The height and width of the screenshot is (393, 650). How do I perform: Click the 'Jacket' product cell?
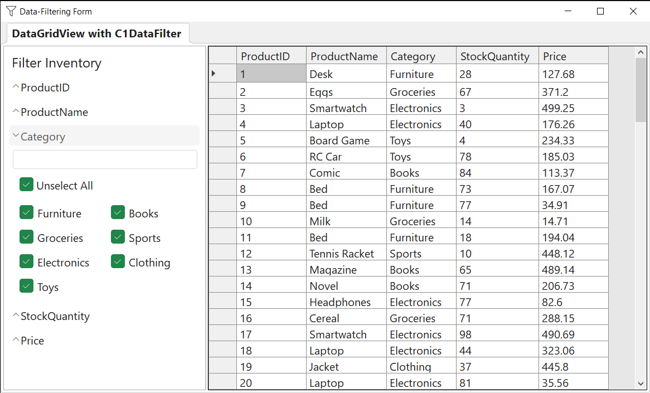click(x=347, y=365)
